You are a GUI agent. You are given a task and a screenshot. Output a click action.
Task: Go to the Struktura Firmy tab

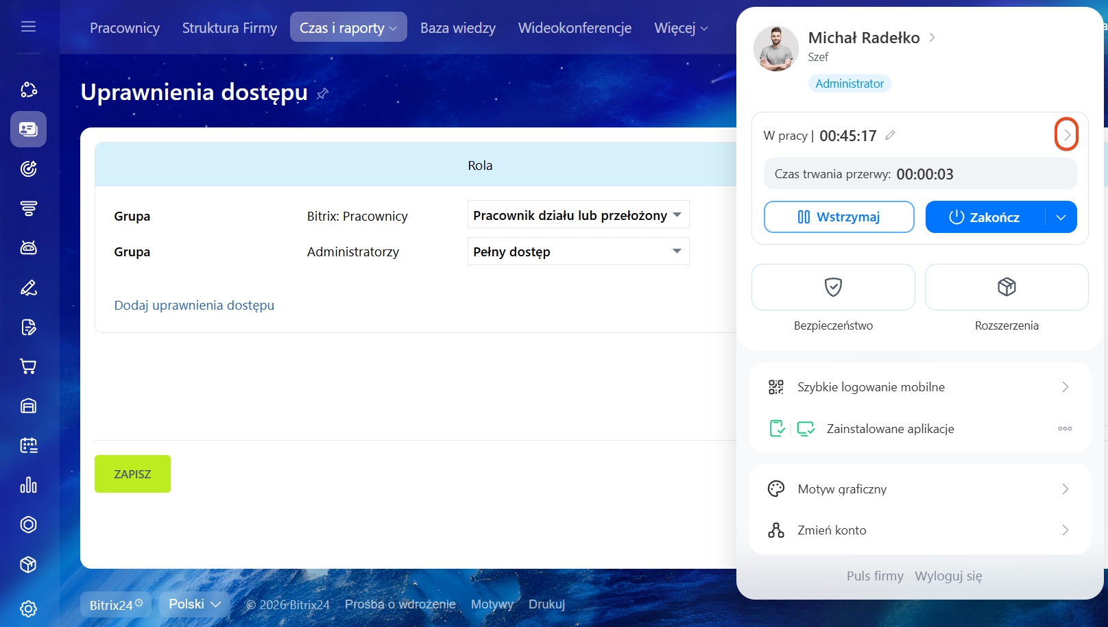pyautogui.click(x=230, y=28)
